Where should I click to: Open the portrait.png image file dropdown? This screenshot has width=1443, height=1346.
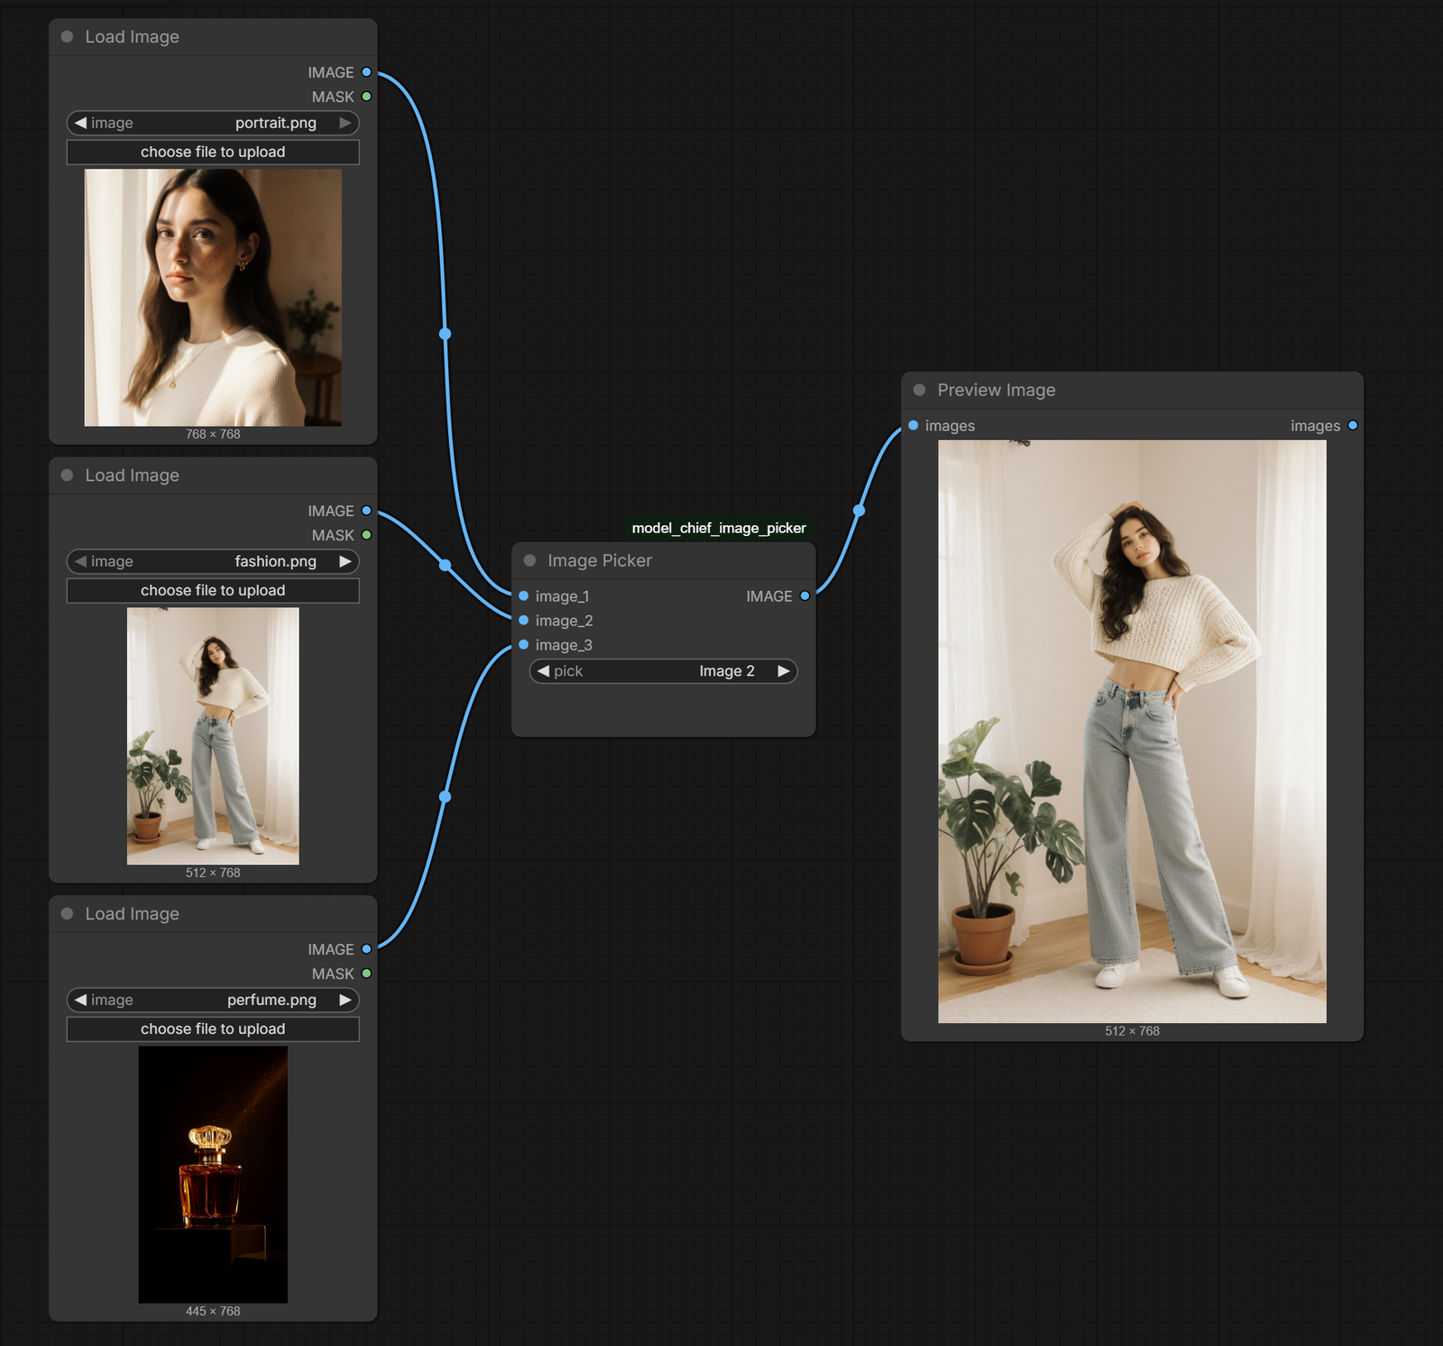click(x=213, y=123)
